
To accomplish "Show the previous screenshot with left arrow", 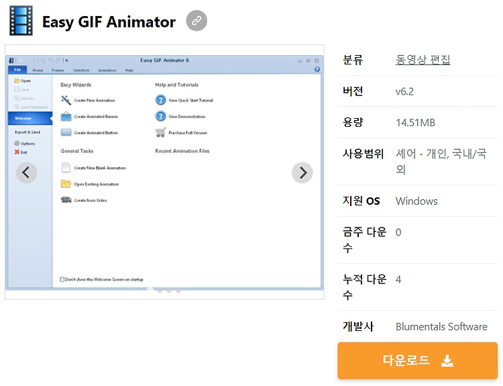I will (27, 173).
